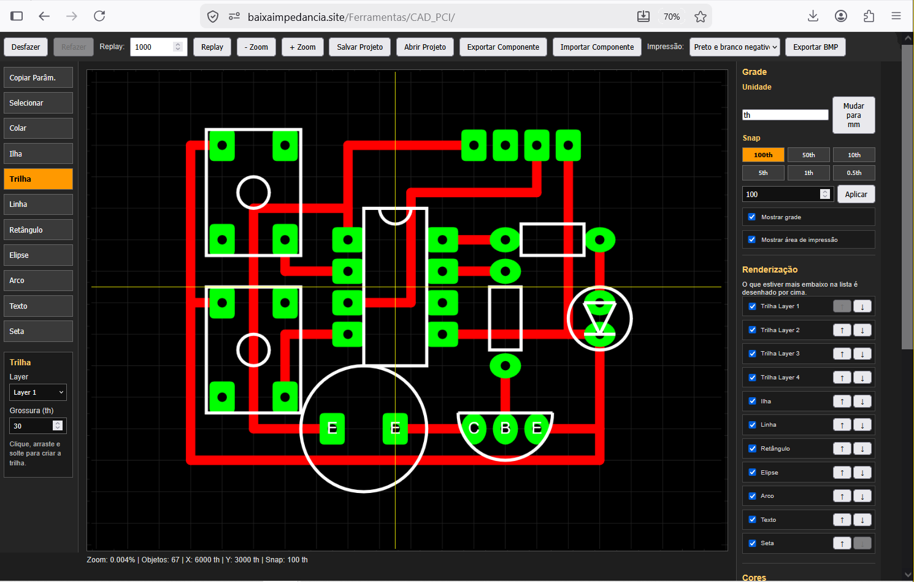Open Impressão mode dropdown
Screen dimensions: 914x582
coord(735,47)
